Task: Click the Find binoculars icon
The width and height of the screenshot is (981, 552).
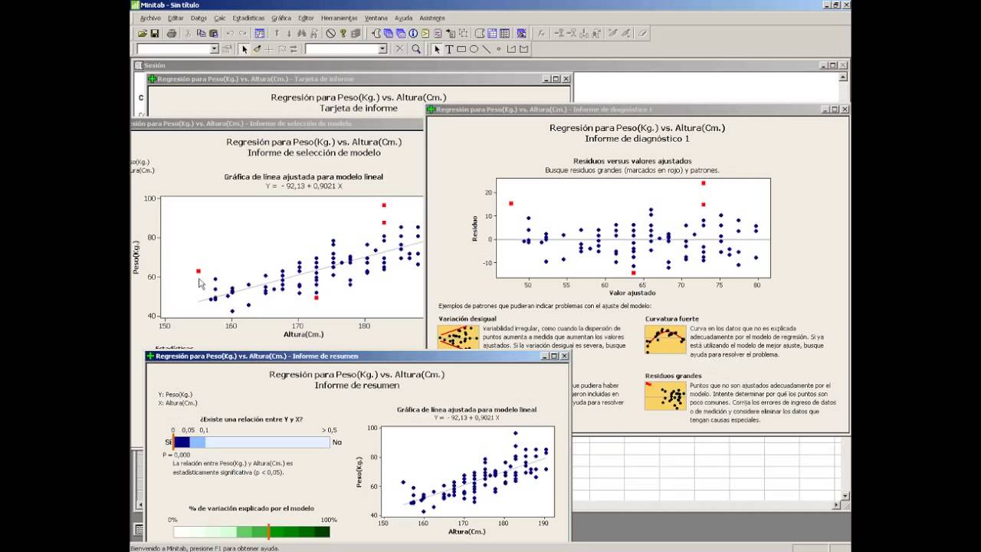Action: pos(302,33)
